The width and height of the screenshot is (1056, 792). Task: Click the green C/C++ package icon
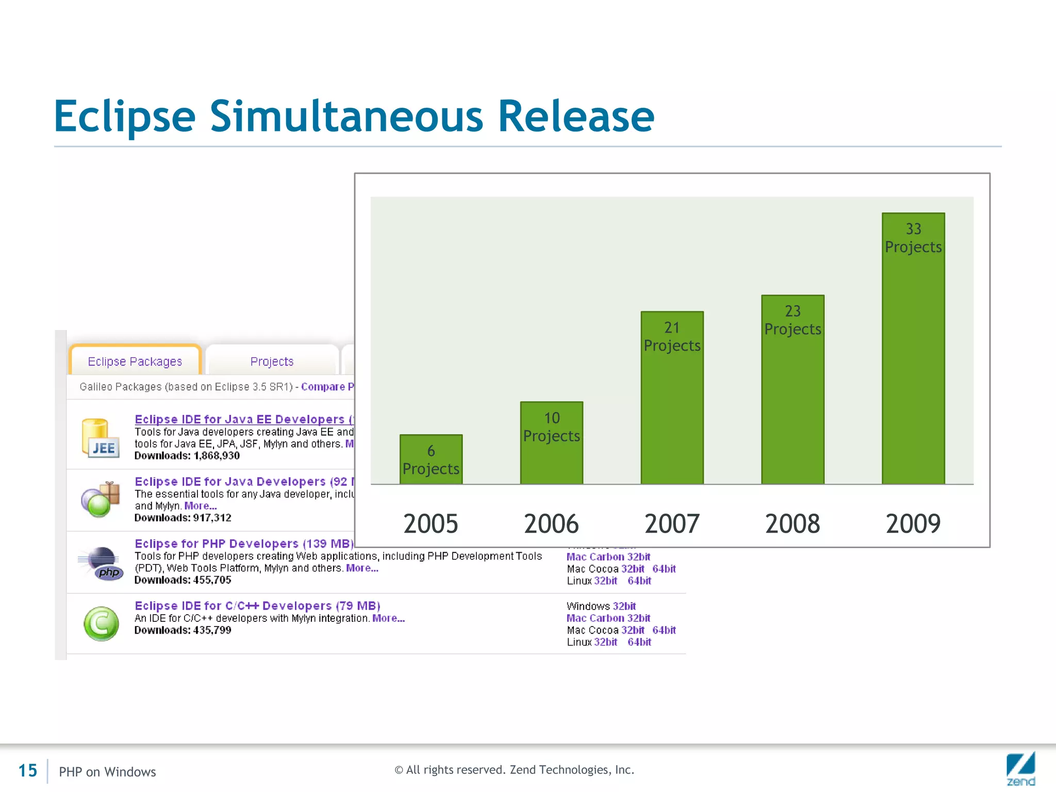(101, 624)
